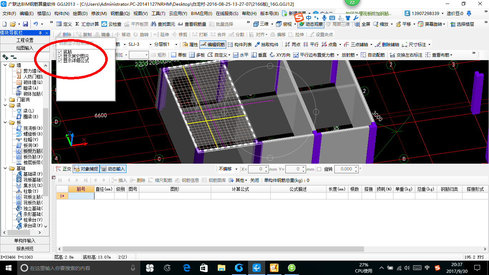This screenshot has height=275, width=489.
Task: Toggle 显示详细公式 checkbox
Action: (x=60, y=61)
